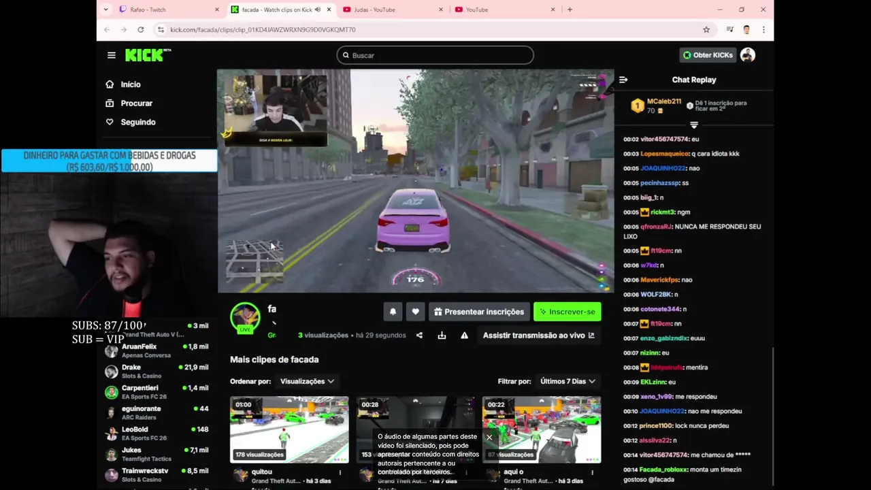The width and height of the screenshot is (871, 490).
Task: Open the Chrome profile avatar
Action: (746, 30)
